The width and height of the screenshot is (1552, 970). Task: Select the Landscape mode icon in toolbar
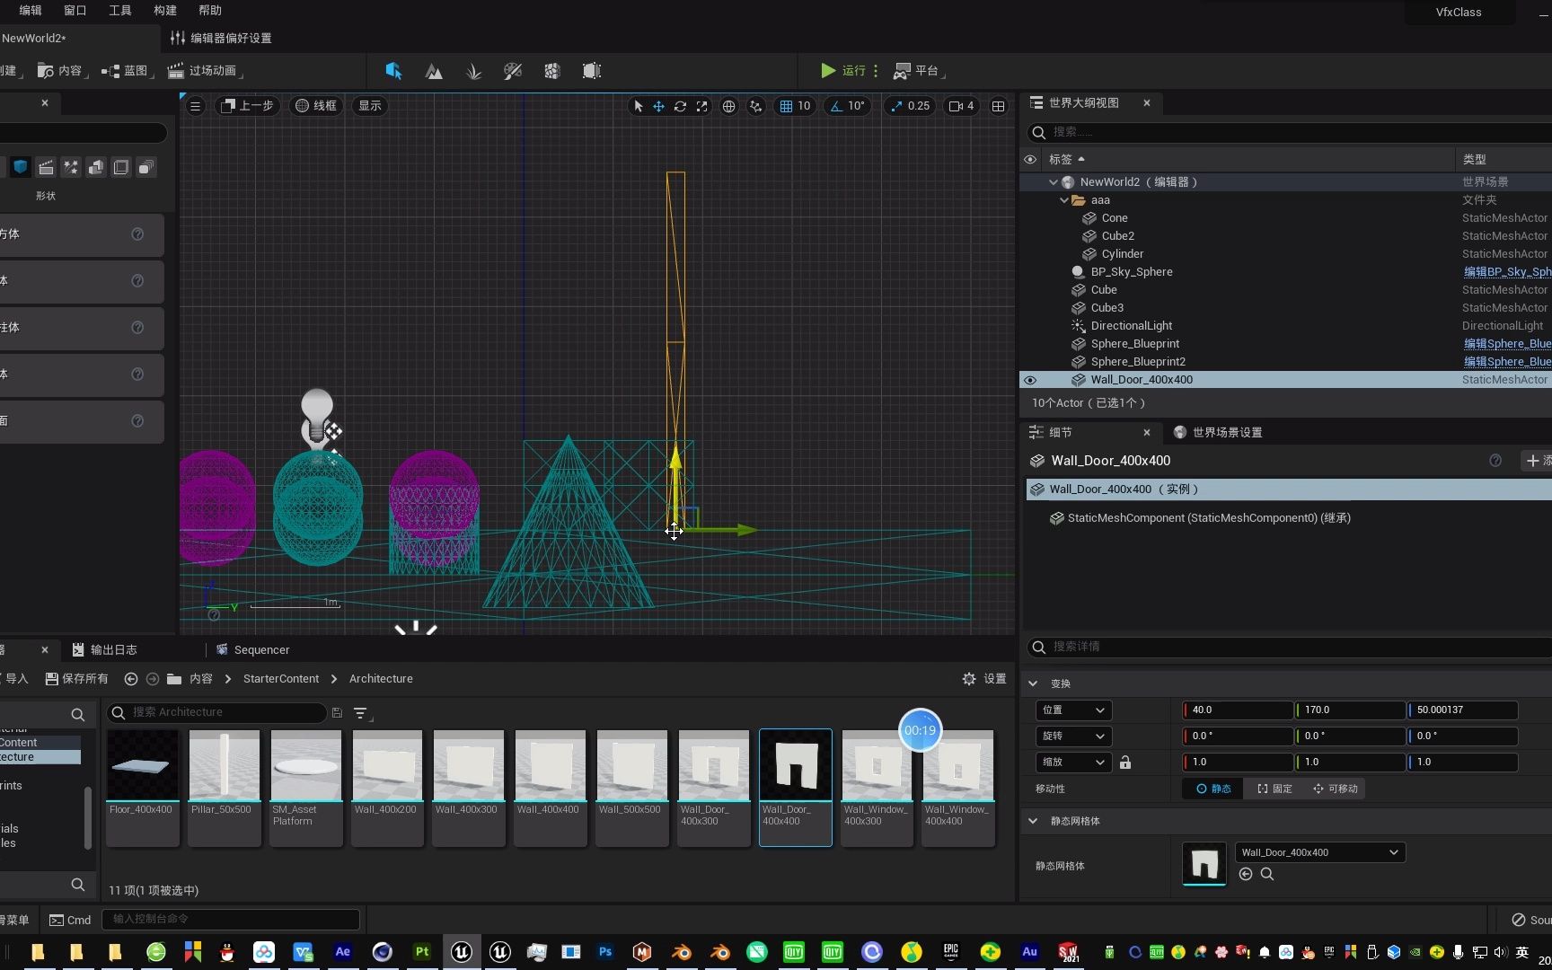(434, 71)
